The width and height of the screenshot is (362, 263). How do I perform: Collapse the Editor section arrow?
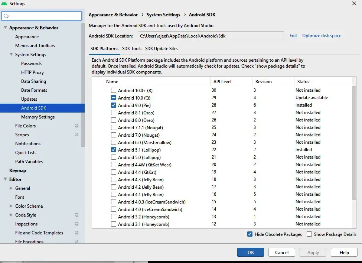(x=5, y=179)
